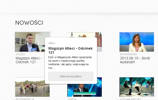Click the ATLECI category label under thumbnail
158x100 pixels.
tap(20, 54)
